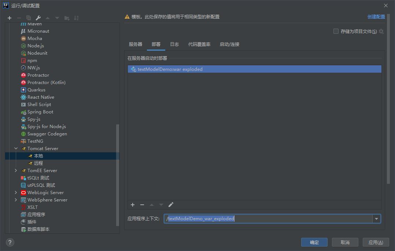Remove the selected configuration
This screenshot has height=251, width=395.
pos(19,18)
